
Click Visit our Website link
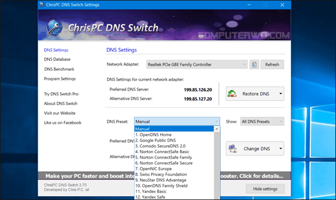[x=59, y=113]
